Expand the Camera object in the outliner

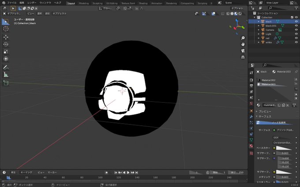click(259, 30)
